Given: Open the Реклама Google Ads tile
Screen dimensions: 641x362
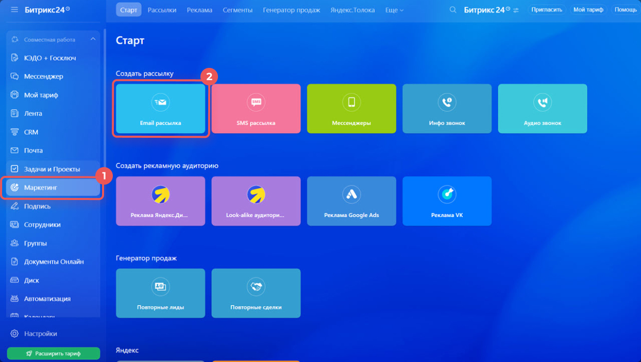Looking at the screenshot, I should (x=351, y=201).
